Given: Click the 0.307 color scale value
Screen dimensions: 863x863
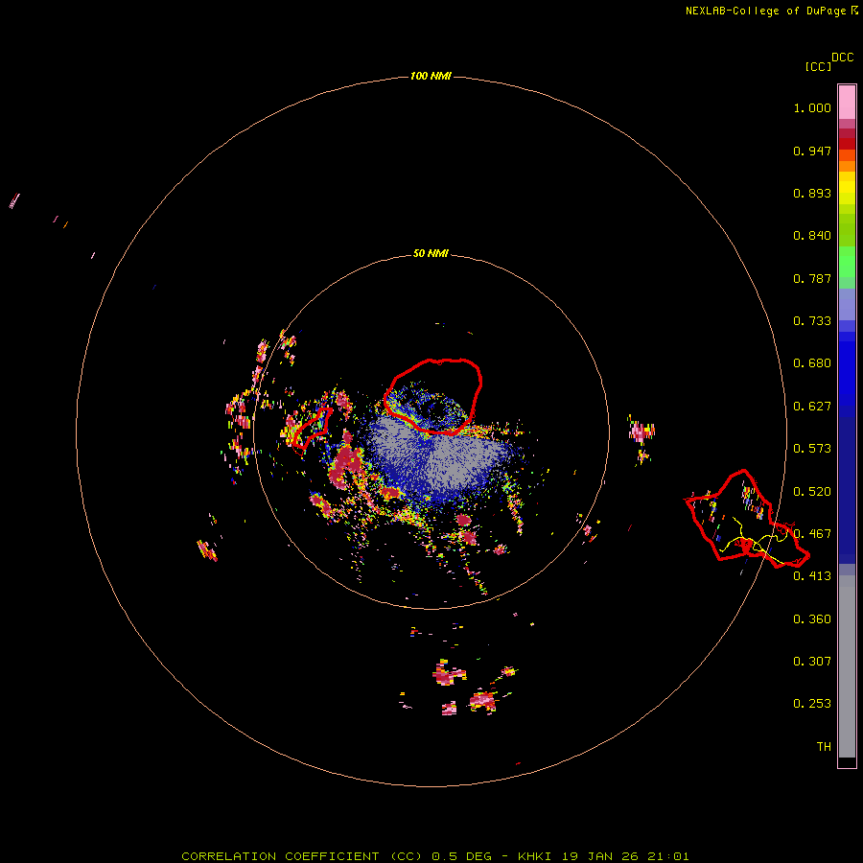Looking at the screenshot, I should [x=812, y=662].
